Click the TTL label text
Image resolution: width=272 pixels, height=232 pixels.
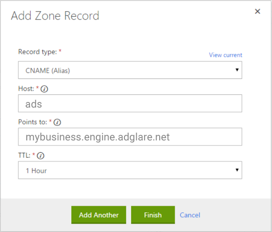point(24,155)
